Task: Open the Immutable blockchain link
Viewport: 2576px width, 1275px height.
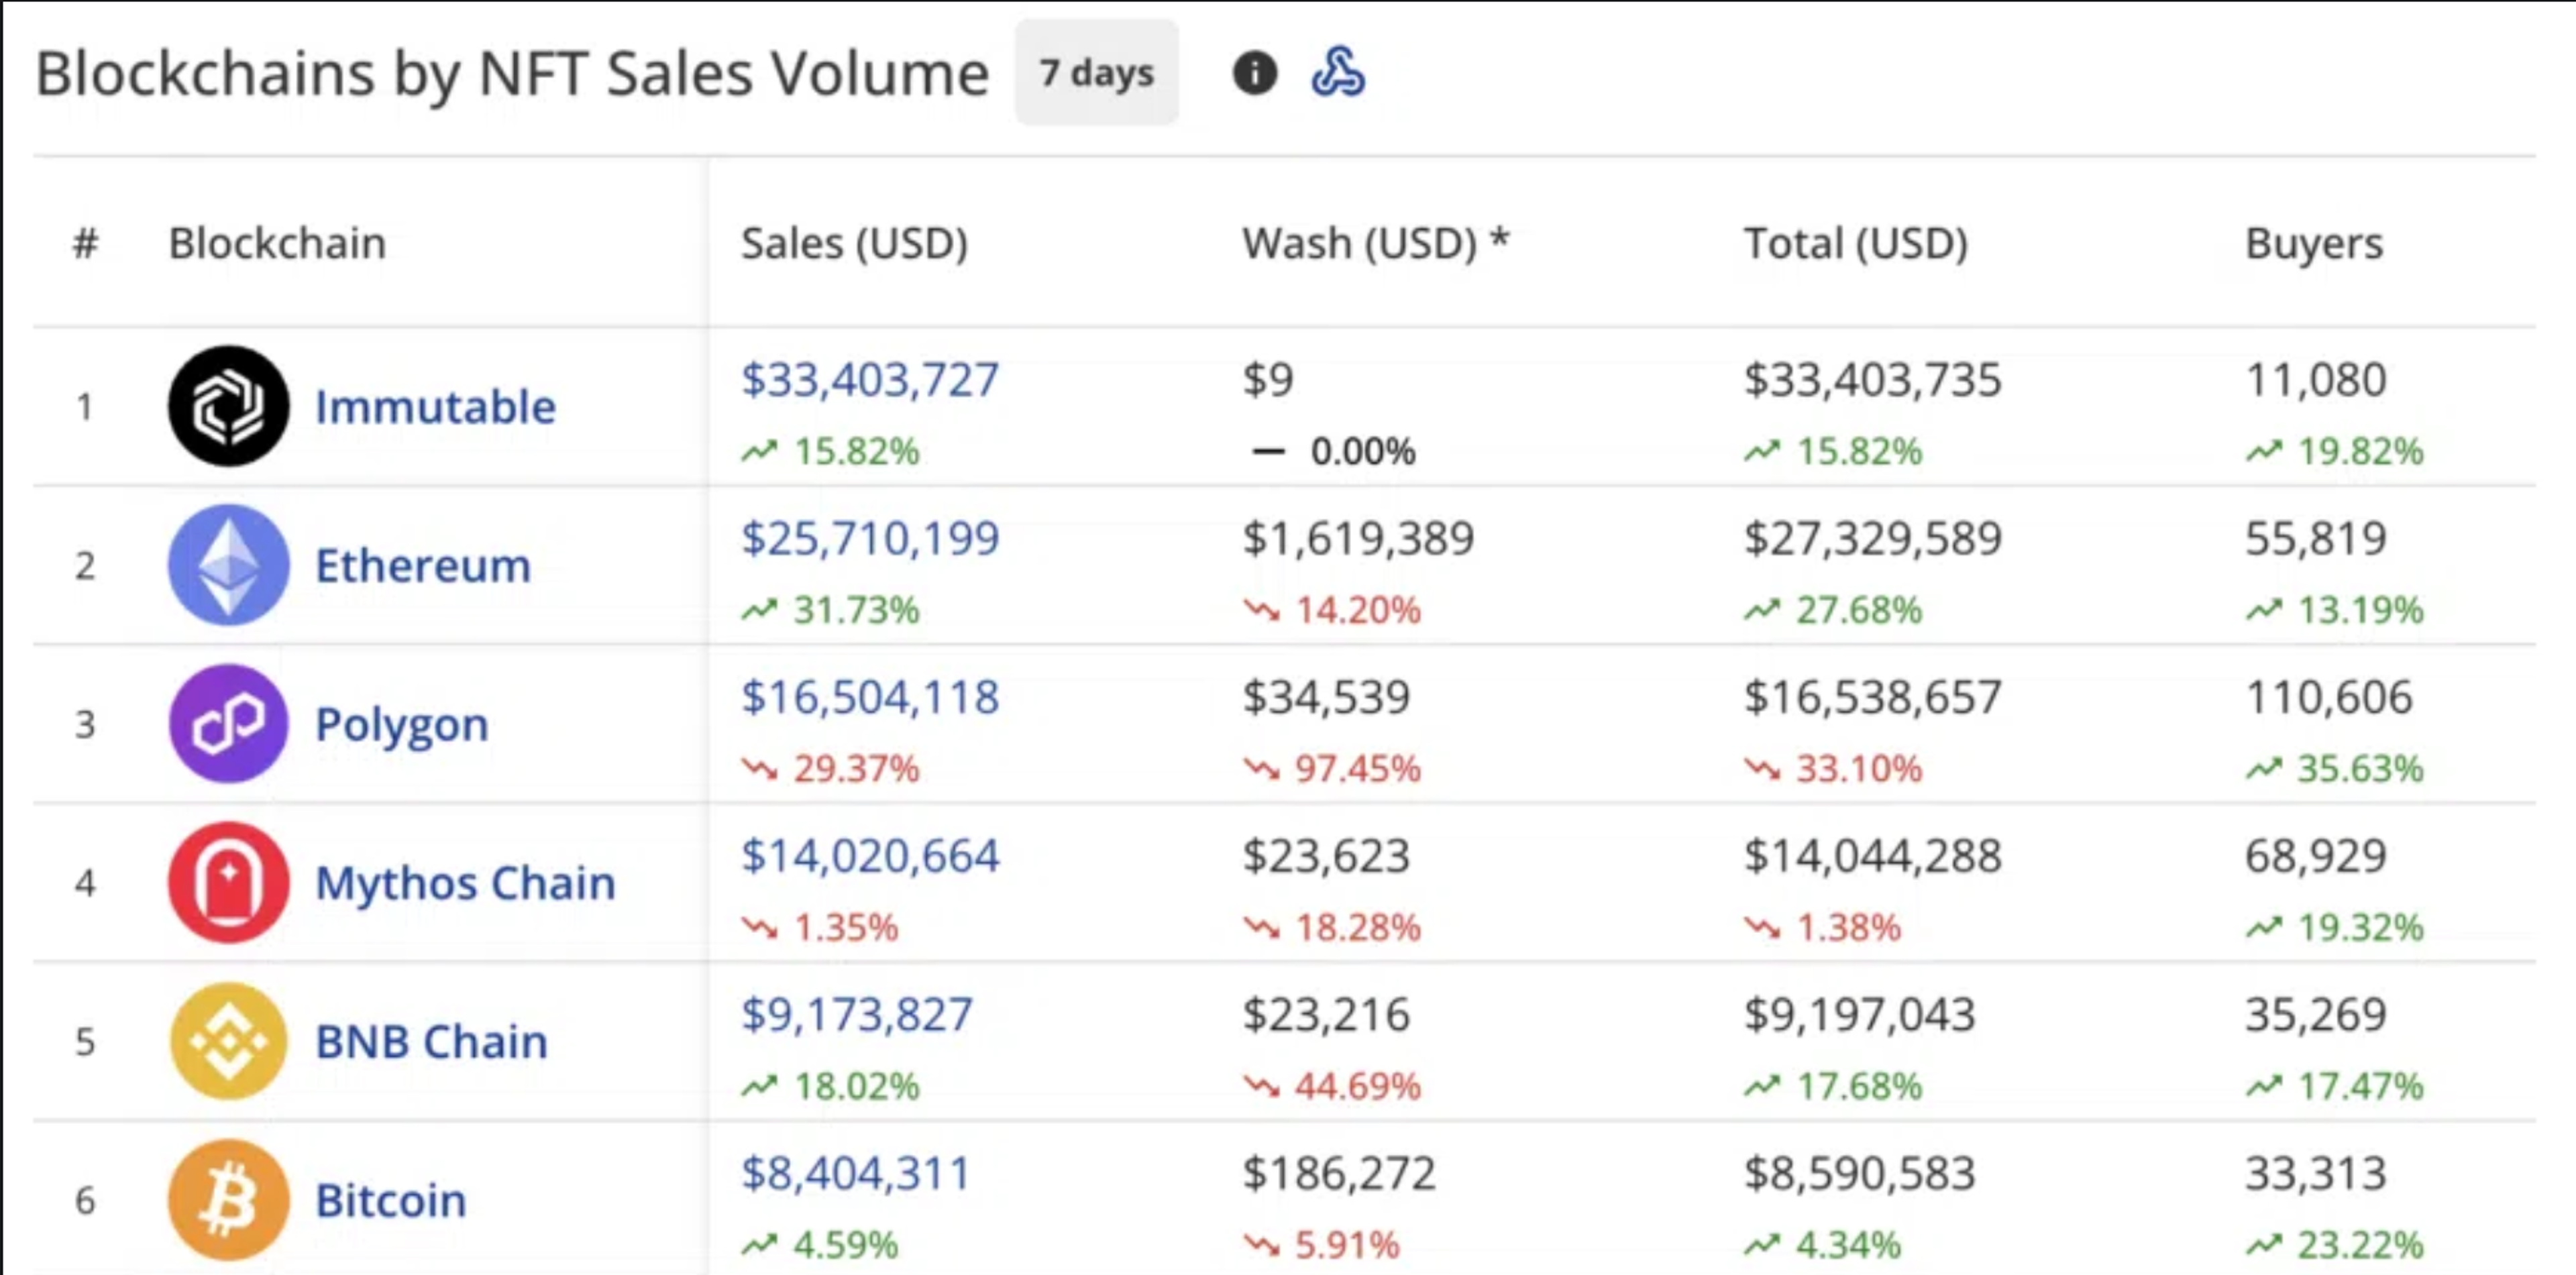Action: pyautogui.click(x=435, y=407)
